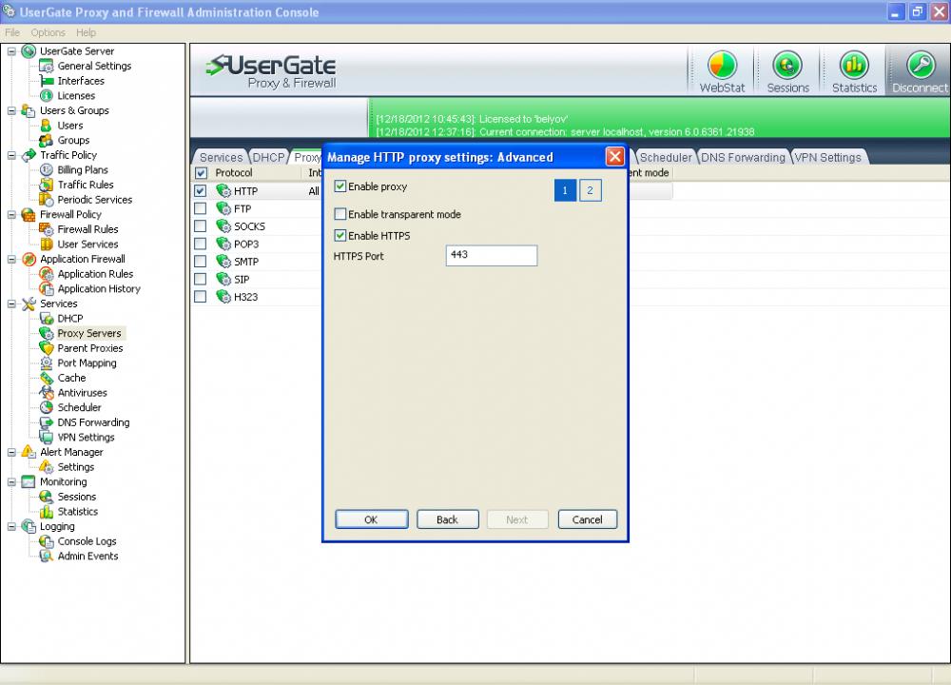Click inside the HTTPS Port field
This screenshot has width=951, height=685.
(x=491, y=255)
